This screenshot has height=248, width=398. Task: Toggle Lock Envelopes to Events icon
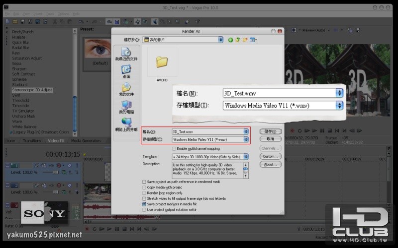coord(138,22)
